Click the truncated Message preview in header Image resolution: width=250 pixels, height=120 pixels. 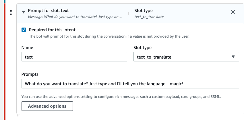pos(75,17)
